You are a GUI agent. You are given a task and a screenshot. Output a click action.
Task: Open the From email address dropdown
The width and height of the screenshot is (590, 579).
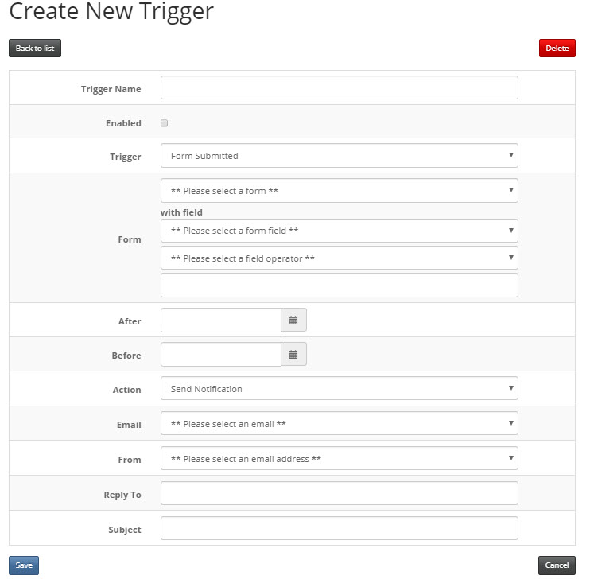click(339, 458)
